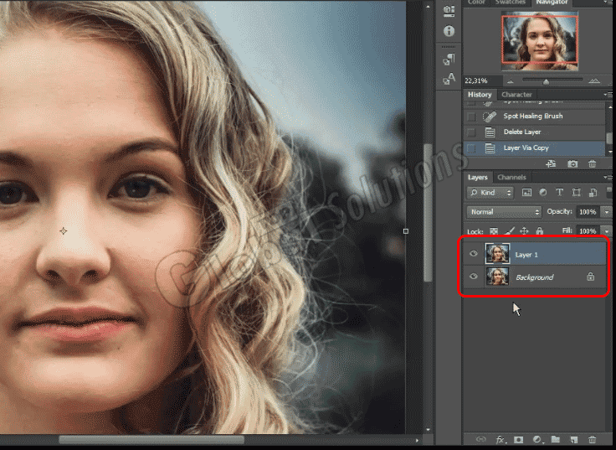Open the Normal blend mode dropdown

pyautogui.click(x=504, y=212)
